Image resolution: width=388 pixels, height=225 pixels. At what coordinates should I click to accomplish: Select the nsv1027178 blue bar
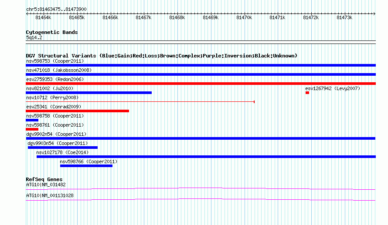click(x=206, y=157)
